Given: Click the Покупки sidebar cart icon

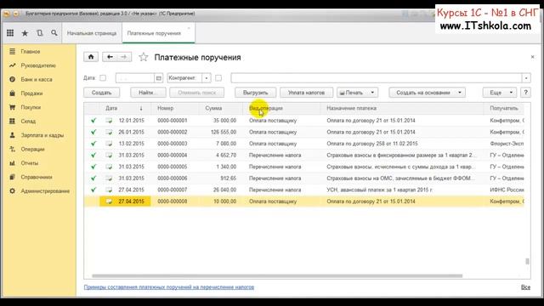Looking at the screenshot, I should pos(13,107).
